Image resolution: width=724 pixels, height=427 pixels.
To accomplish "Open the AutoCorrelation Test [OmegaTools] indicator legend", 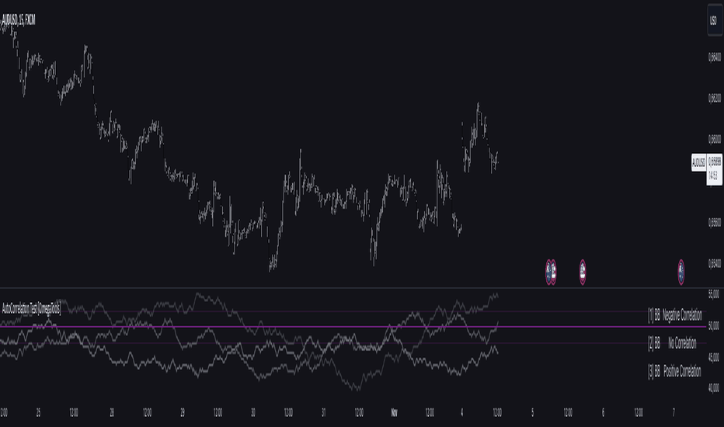I will [31, 309].
